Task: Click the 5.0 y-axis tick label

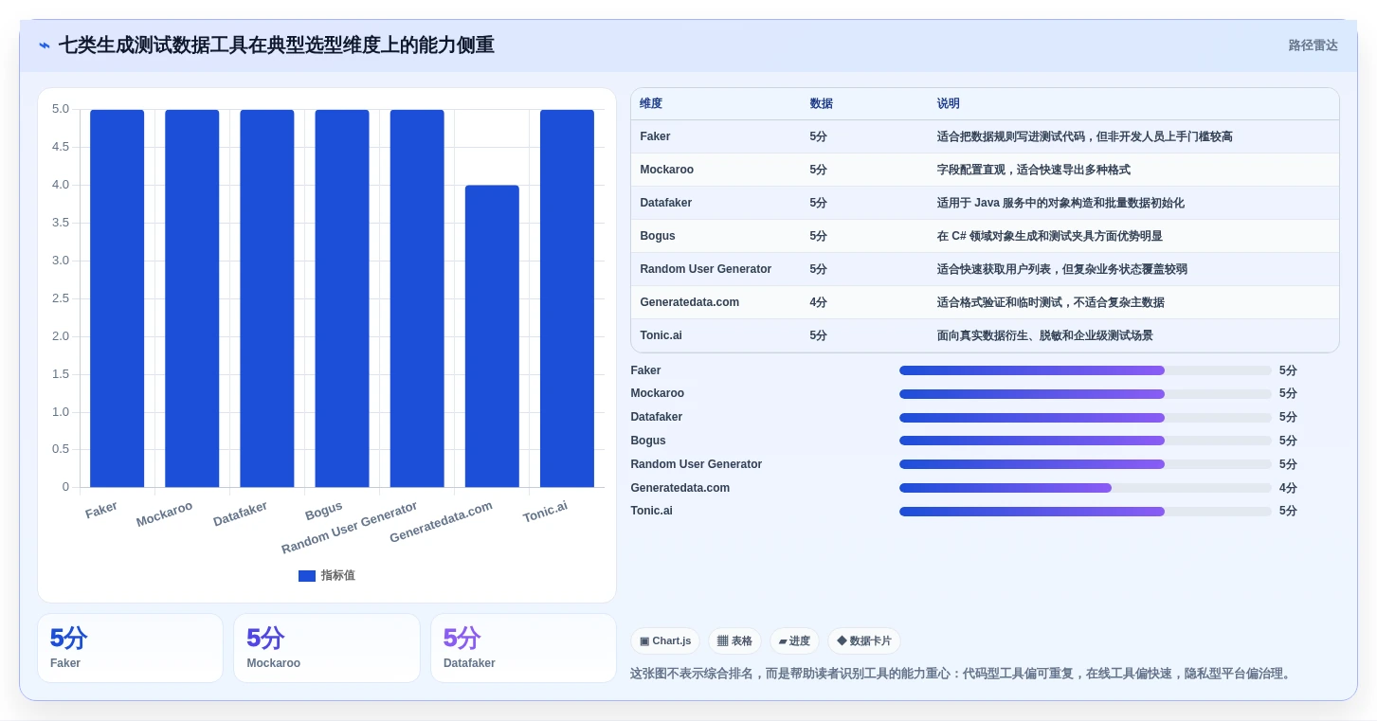Action: click(61, 109)
